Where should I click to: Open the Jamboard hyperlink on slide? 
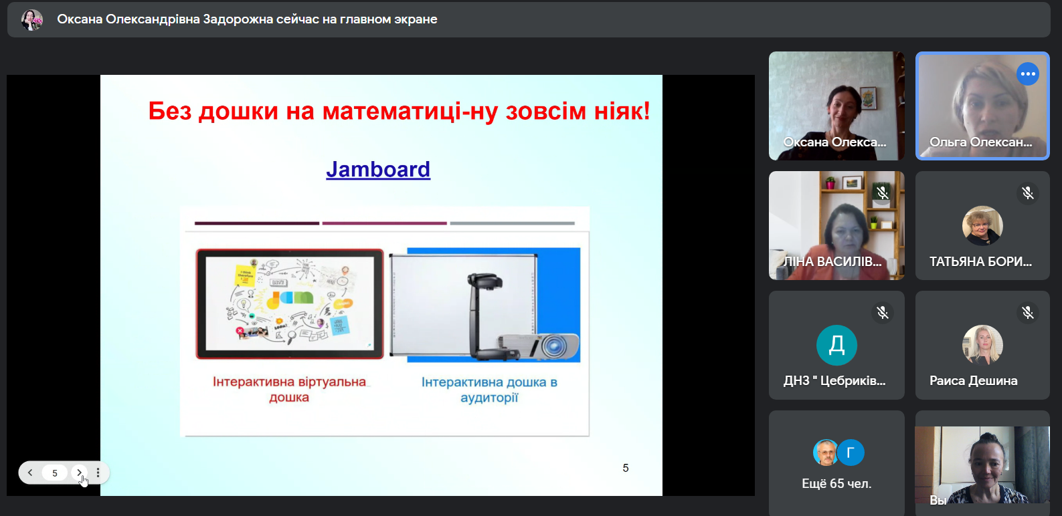tap(378, 169)
